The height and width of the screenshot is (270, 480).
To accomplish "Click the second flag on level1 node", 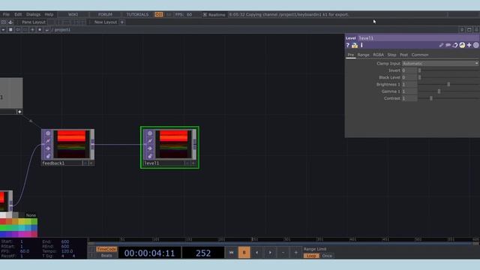I will pos(150,141).
